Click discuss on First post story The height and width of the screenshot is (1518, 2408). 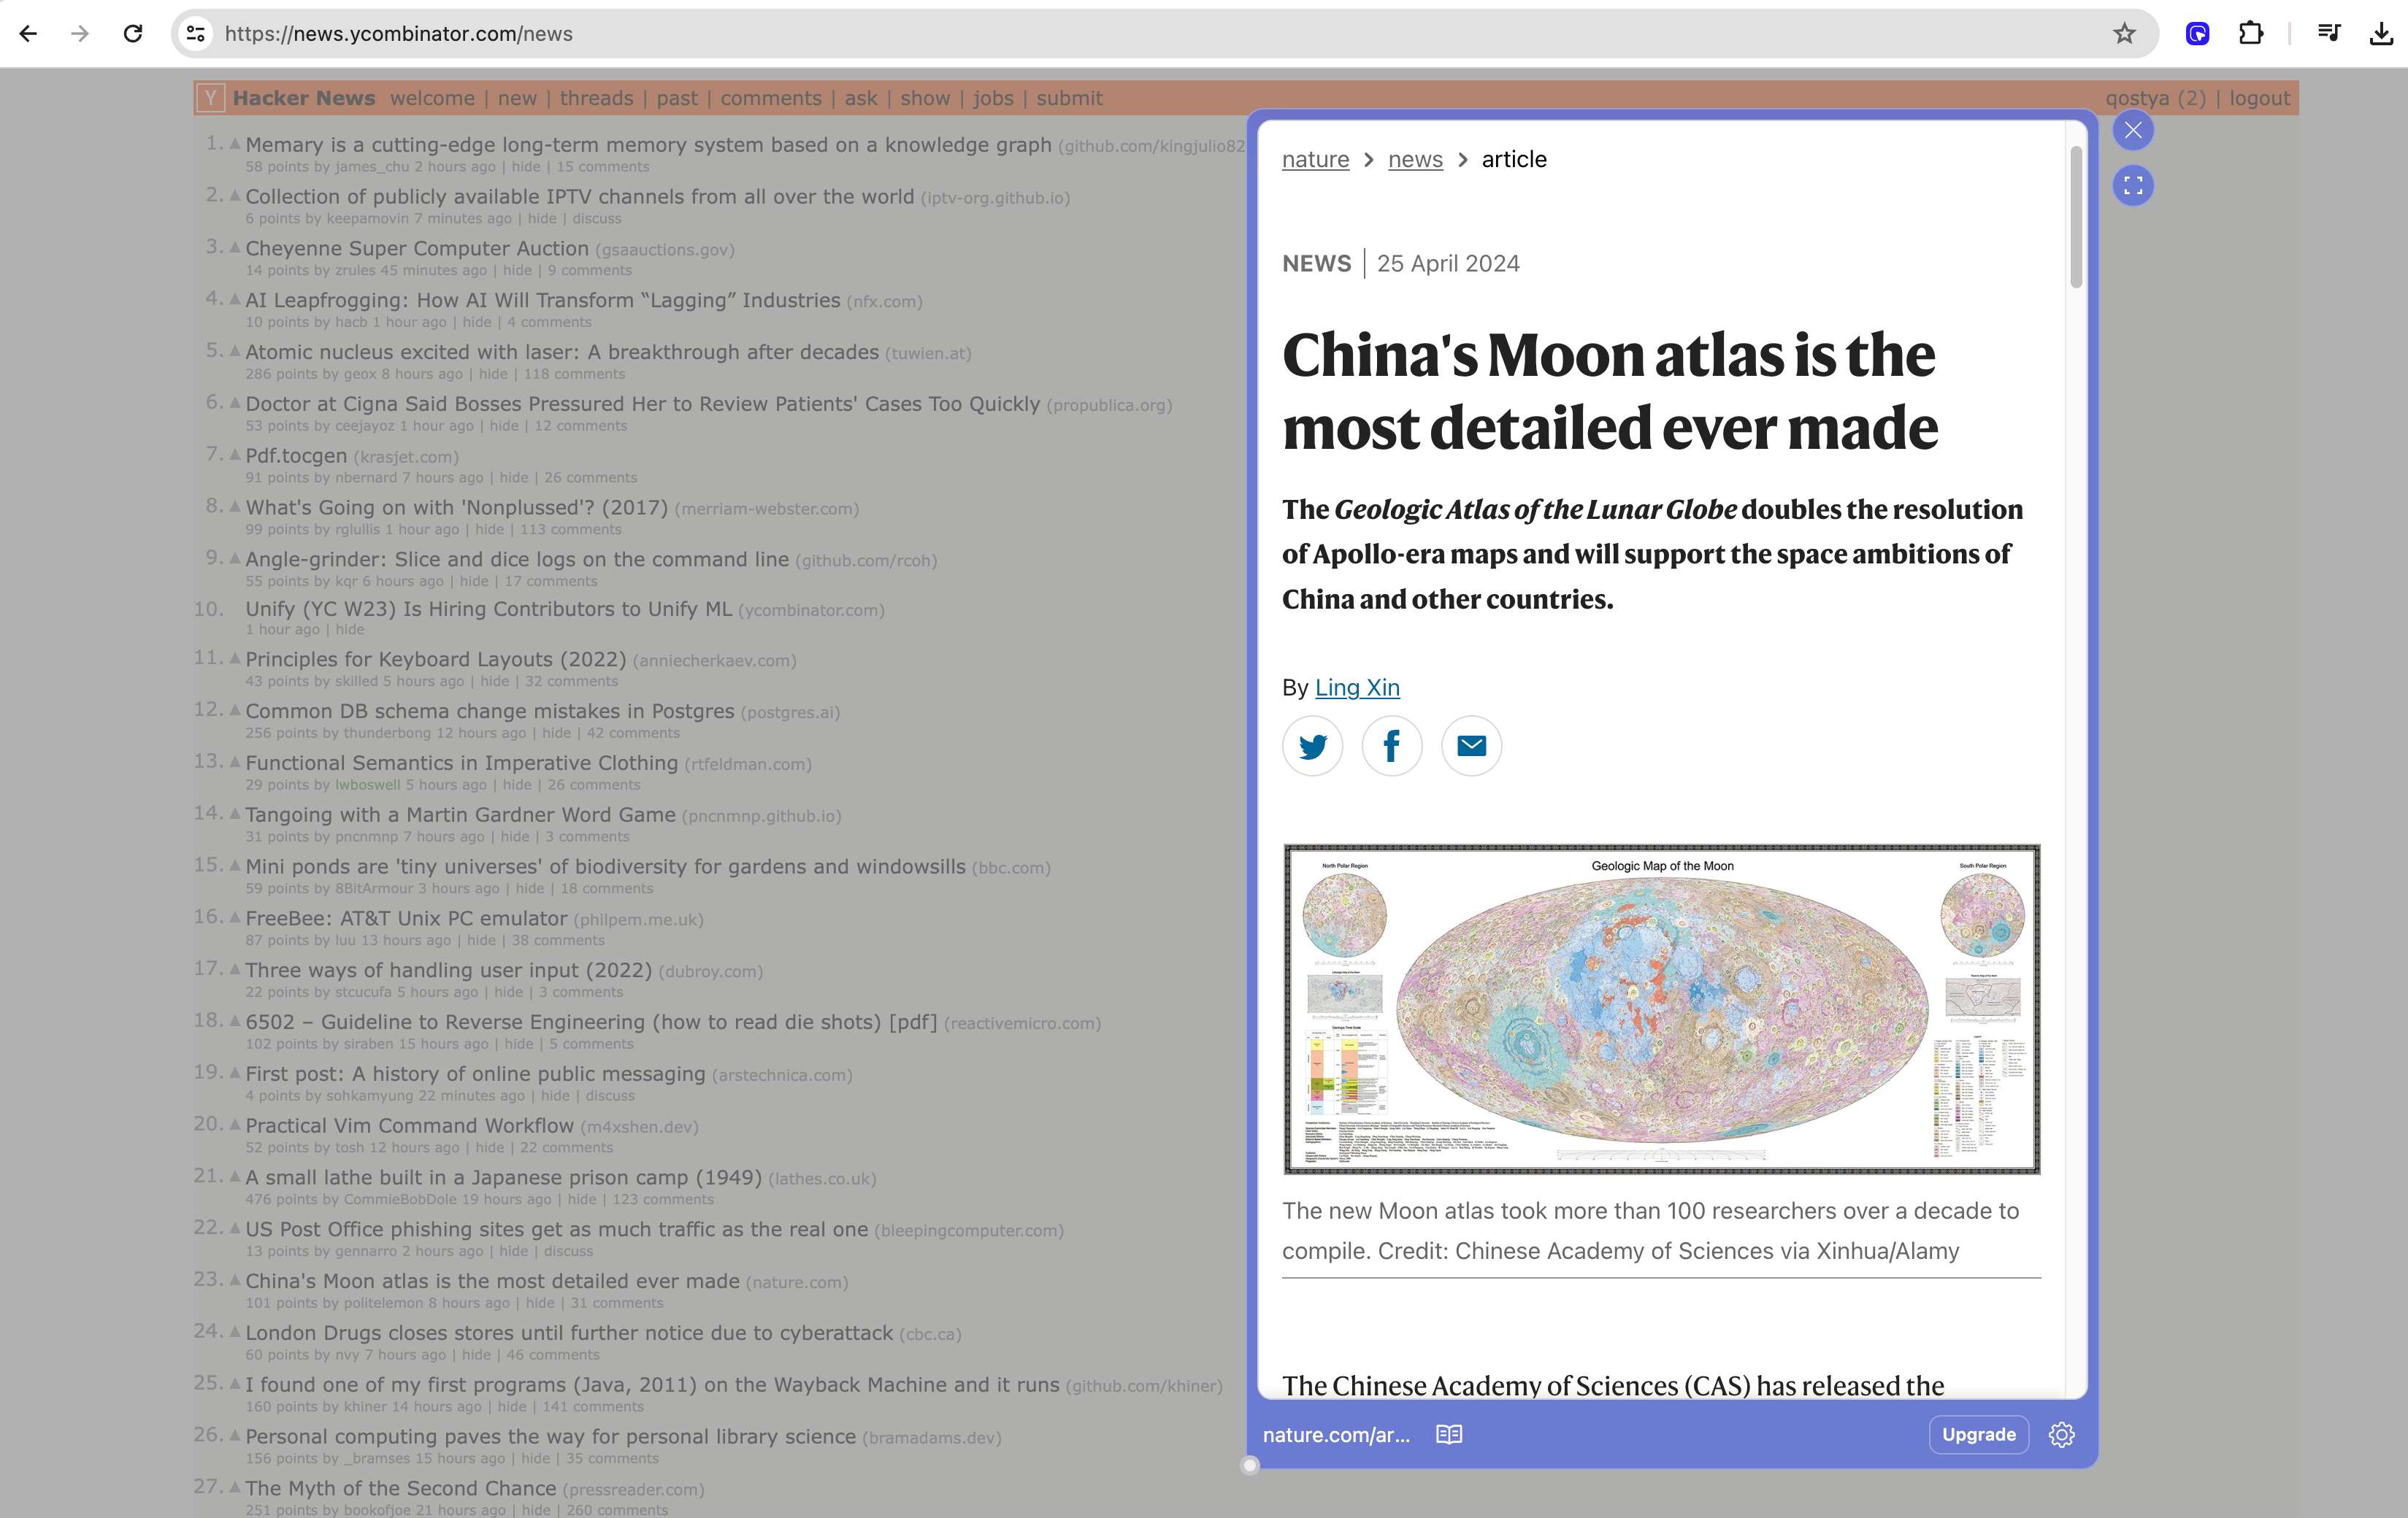(610, 1095)
